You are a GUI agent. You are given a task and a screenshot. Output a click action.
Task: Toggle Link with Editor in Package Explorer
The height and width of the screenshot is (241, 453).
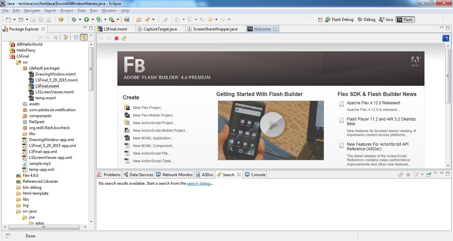click(84, 37)
